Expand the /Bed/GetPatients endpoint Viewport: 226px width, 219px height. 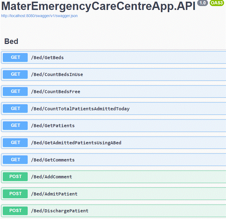pyautogui.click(x=111, y=126)
